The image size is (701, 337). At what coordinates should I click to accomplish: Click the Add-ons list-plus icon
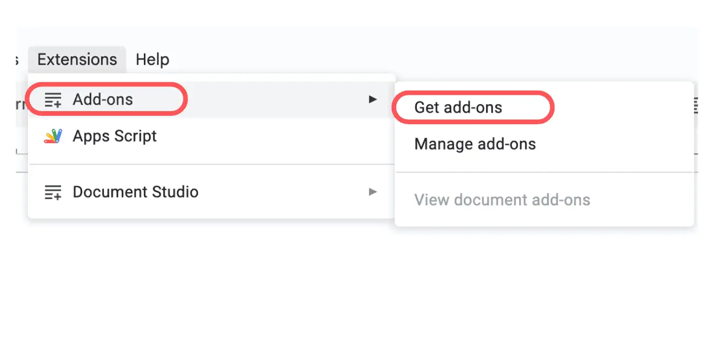[x=53, y=100]
